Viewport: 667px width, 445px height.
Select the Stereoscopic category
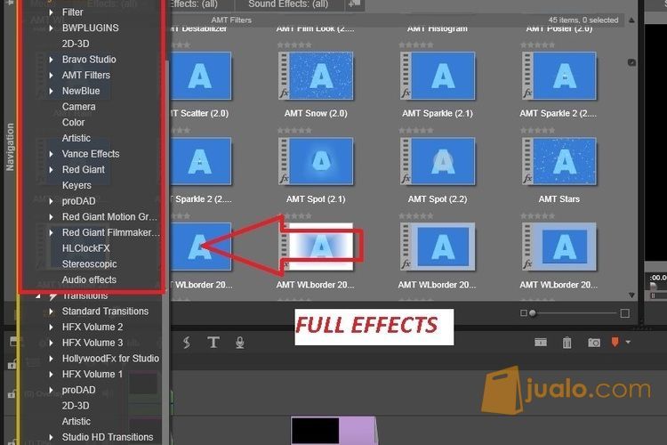89,264
